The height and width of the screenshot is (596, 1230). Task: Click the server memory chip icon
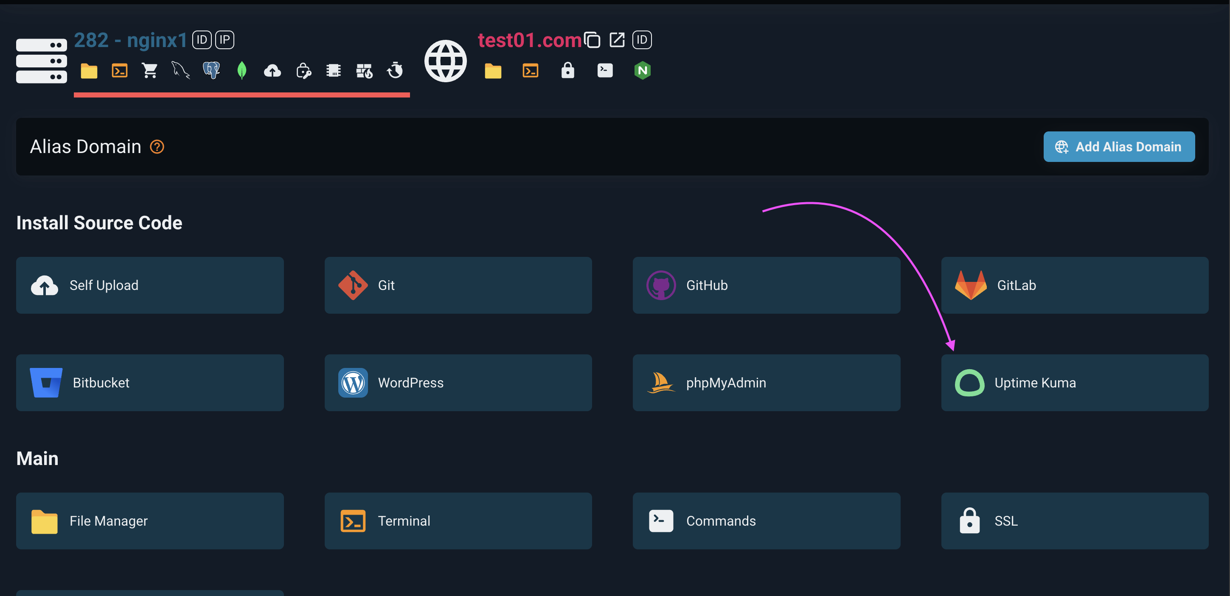click(x=333, y=70)
